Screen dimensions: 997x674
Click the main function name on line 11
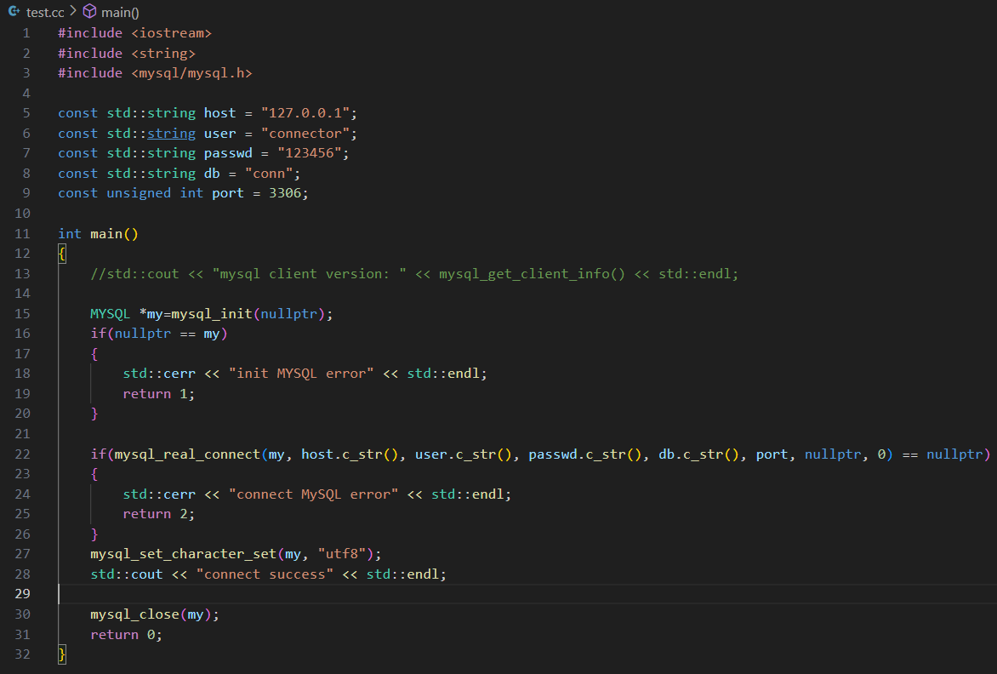(x=106, y=234)
